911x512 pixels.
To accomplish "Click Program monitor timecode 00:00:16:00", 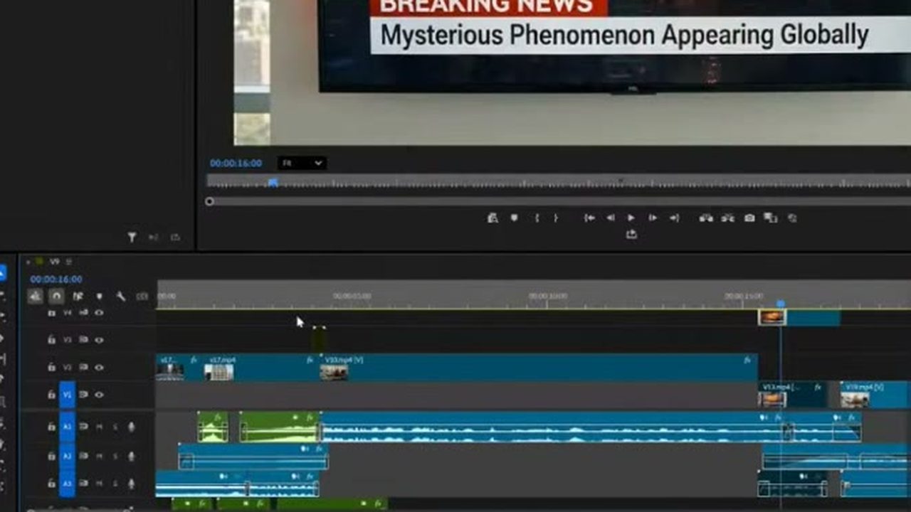I will [x=236, y=163].
